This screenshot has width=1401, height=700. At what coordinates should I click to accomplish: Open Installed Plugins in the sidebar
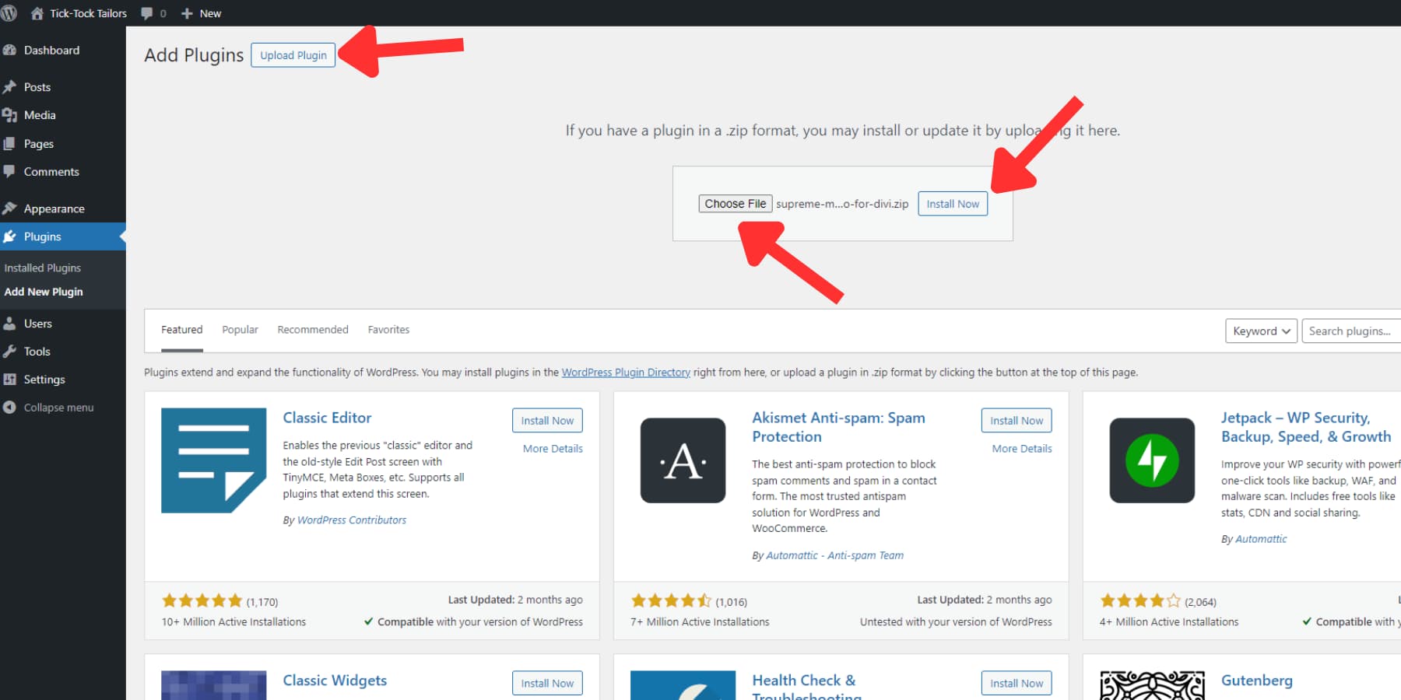coord(43,268)
